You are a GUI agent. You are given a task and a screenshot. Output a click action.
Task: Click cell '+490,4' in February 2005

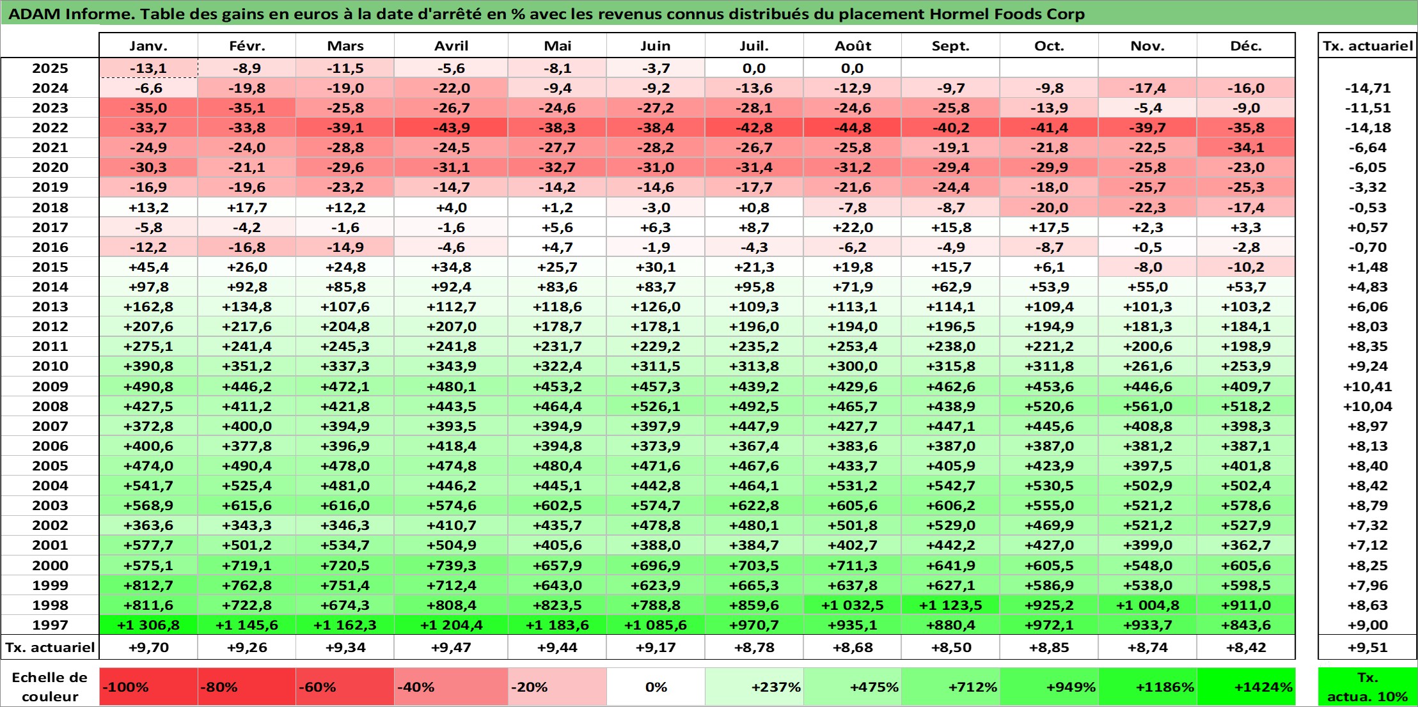coord(247,466)
